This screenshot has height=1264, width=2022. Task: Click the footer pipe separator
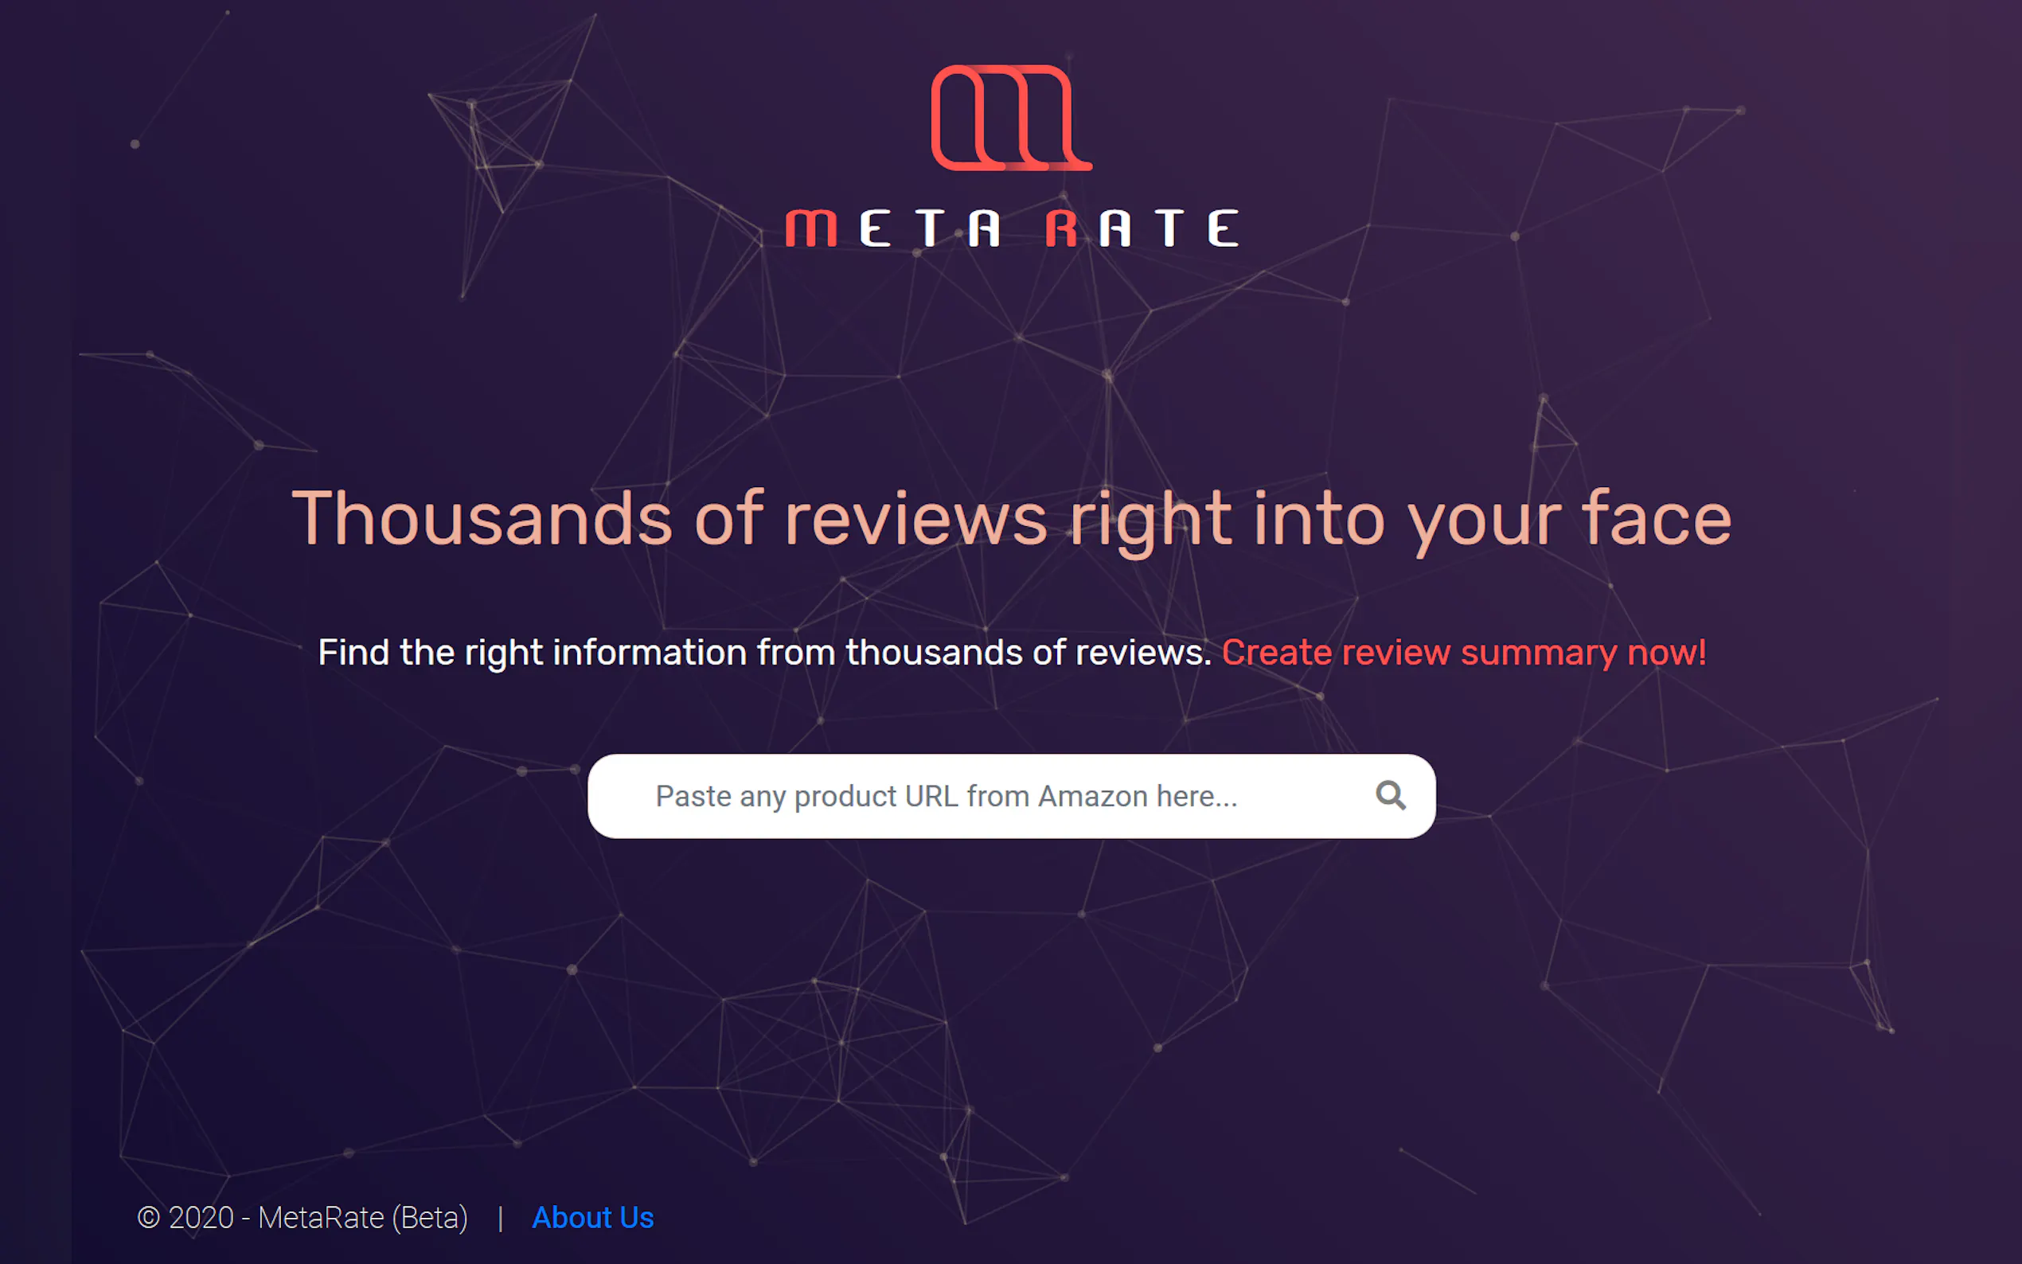coord(500,1219)
